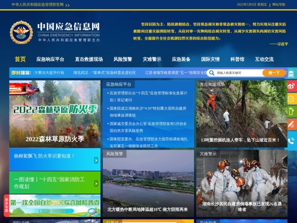Click the search magnifier icon
297x223 pixels.
[212, 73]
